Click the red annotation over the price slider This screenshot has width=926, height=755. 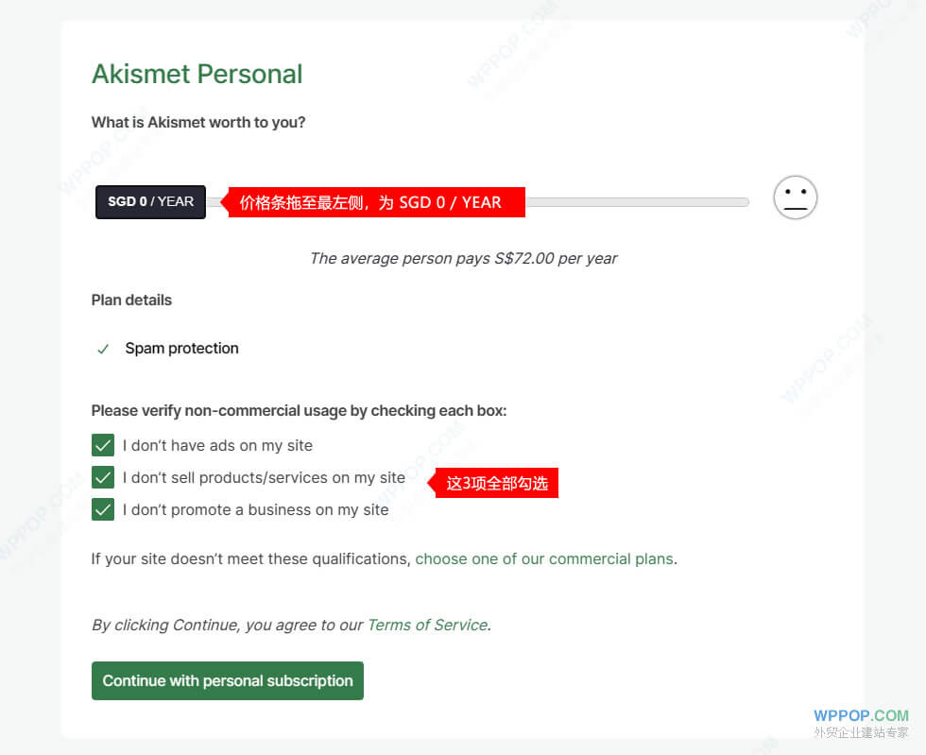(376, 201)
